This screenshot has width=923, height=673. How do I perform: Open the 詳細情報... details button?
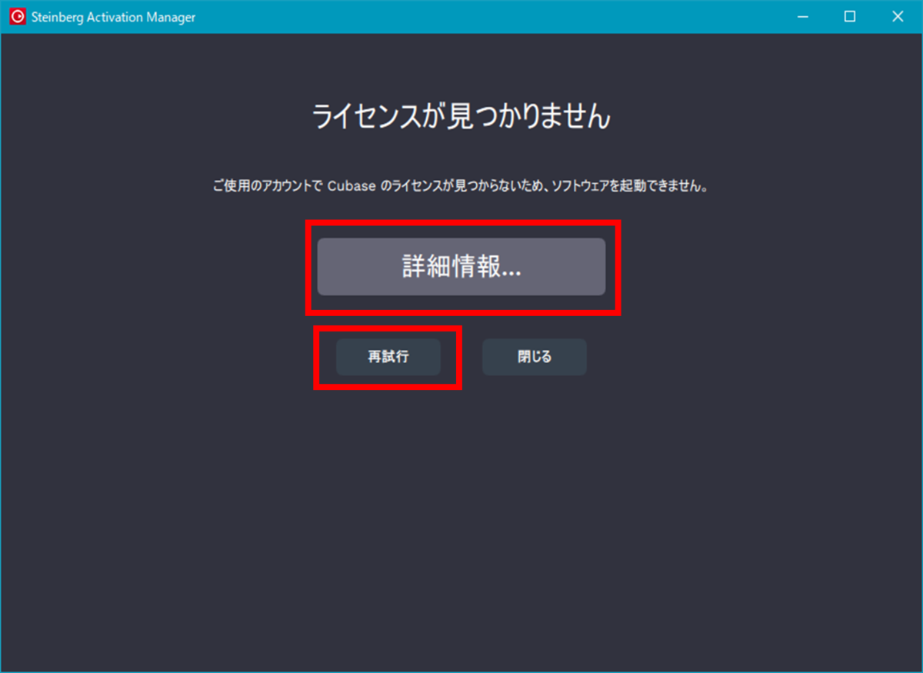click(461, 266)
